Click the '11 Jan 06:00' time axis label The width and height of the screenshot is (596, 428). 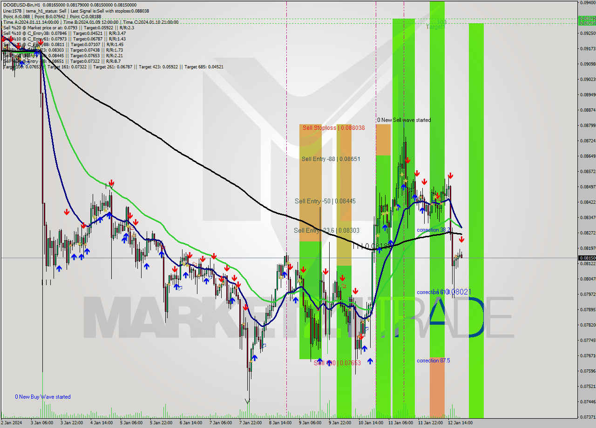[400, 423]
